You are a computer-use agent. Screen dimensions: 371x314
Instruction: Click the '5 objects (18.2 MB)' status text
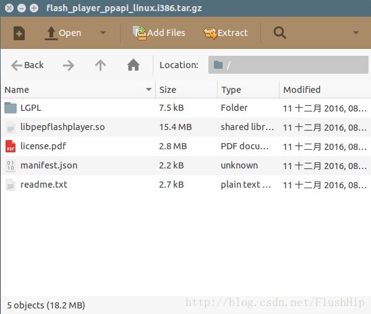click(x=46, y=305)
